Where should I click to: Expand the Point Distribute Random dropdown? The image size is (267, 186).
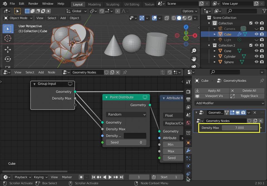click(x=126, y=114)
